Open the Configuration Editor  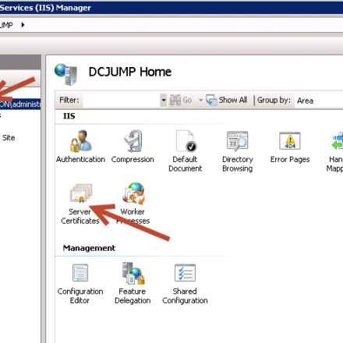(80, 284)
